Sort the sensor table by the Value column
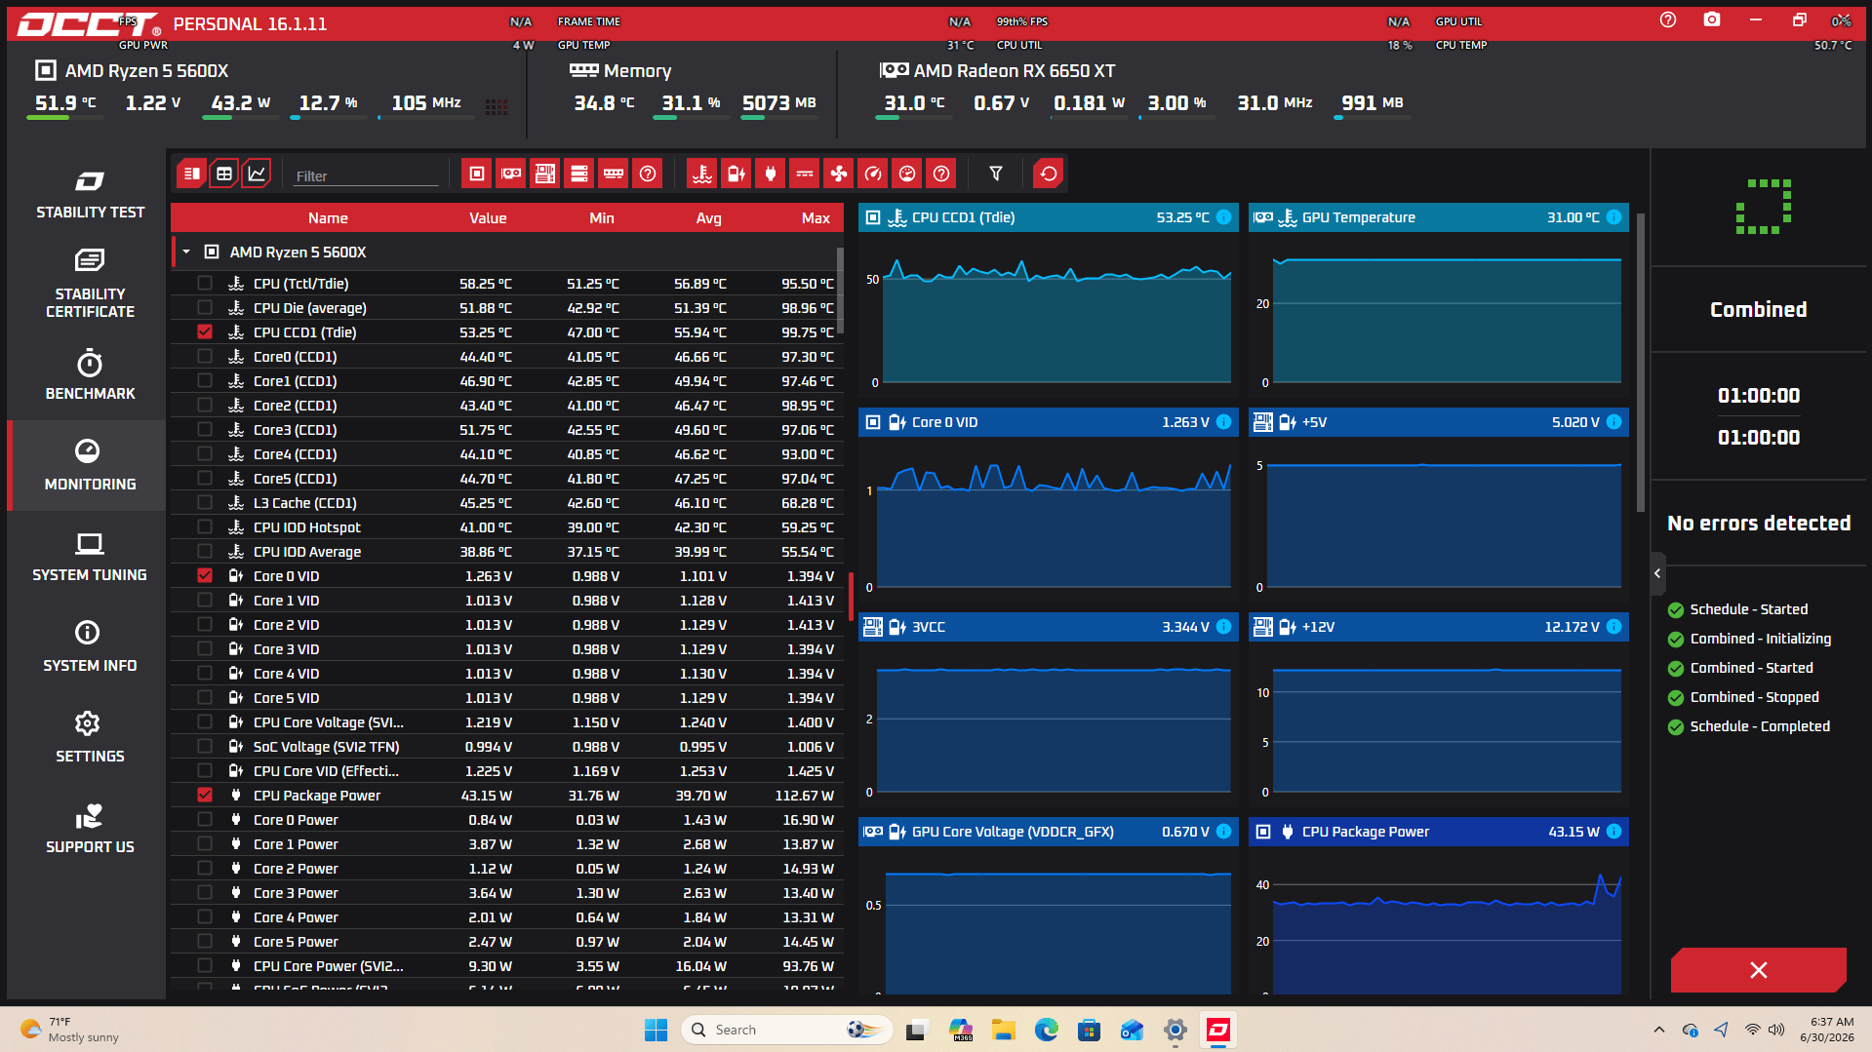Screen dimensions: 1872x1052 click(x=488, y=218)
